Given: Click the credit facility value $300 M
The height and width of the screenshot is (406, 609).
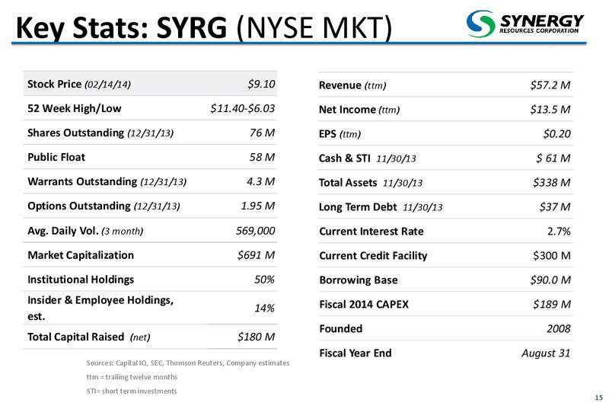Looking at the screenshot, I should pos(552,256).
